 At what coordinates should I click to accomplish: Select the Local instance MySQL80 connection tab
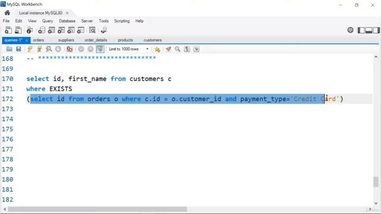40,13
